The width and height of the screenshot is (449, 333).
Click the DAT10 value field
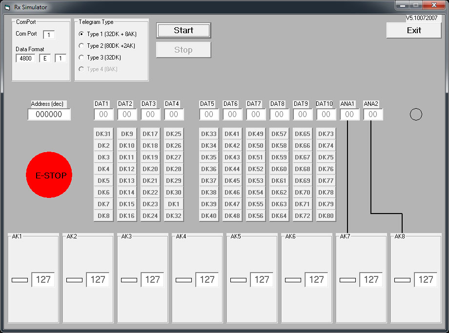326,115
